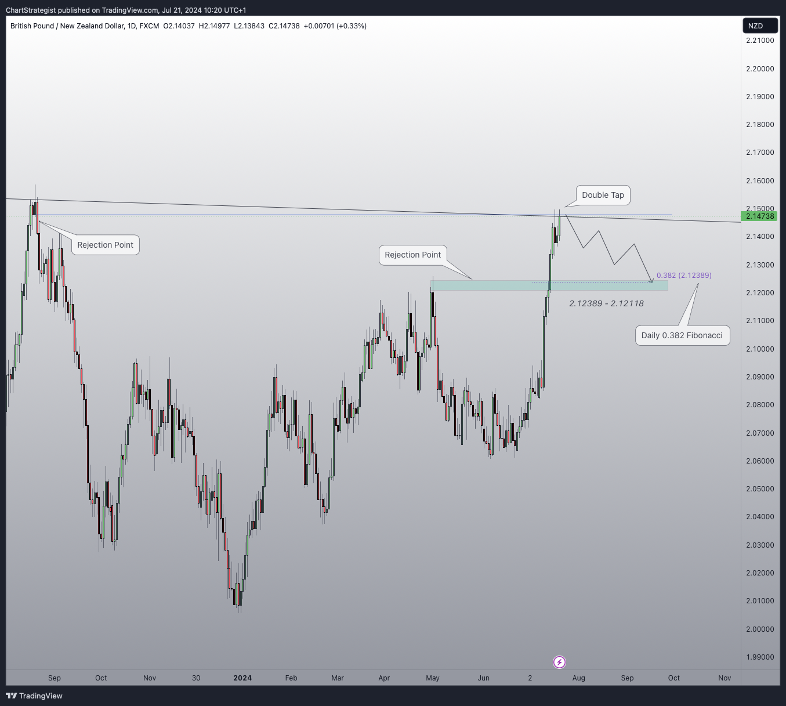Click the 'Jun' time axis label
Viewport: 786px width, 706px height.
pyautogui.click(x=484, y=678)
